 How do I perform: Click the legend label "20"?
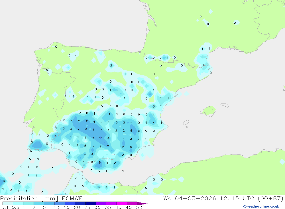(77, 207)
